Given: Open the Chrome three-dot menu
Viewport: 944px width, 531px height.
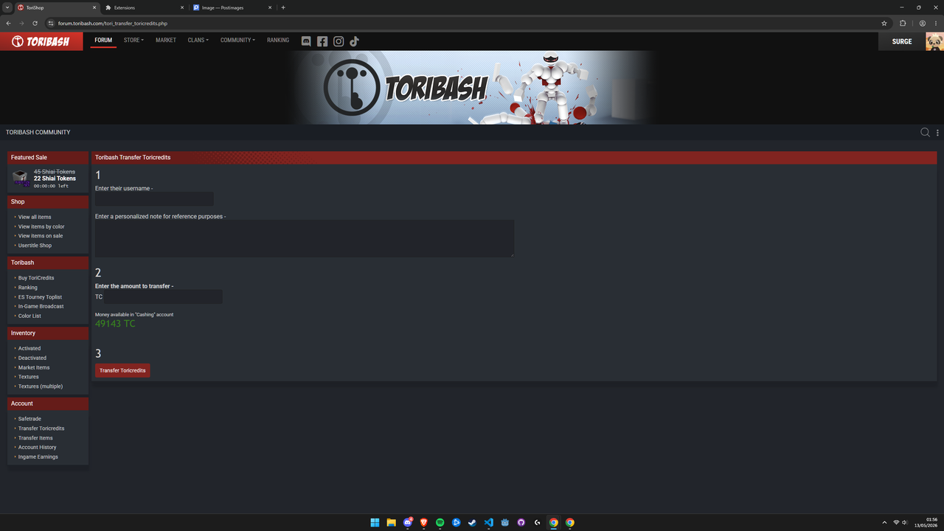Looking at the screenshot, I should tap(935, 23).
